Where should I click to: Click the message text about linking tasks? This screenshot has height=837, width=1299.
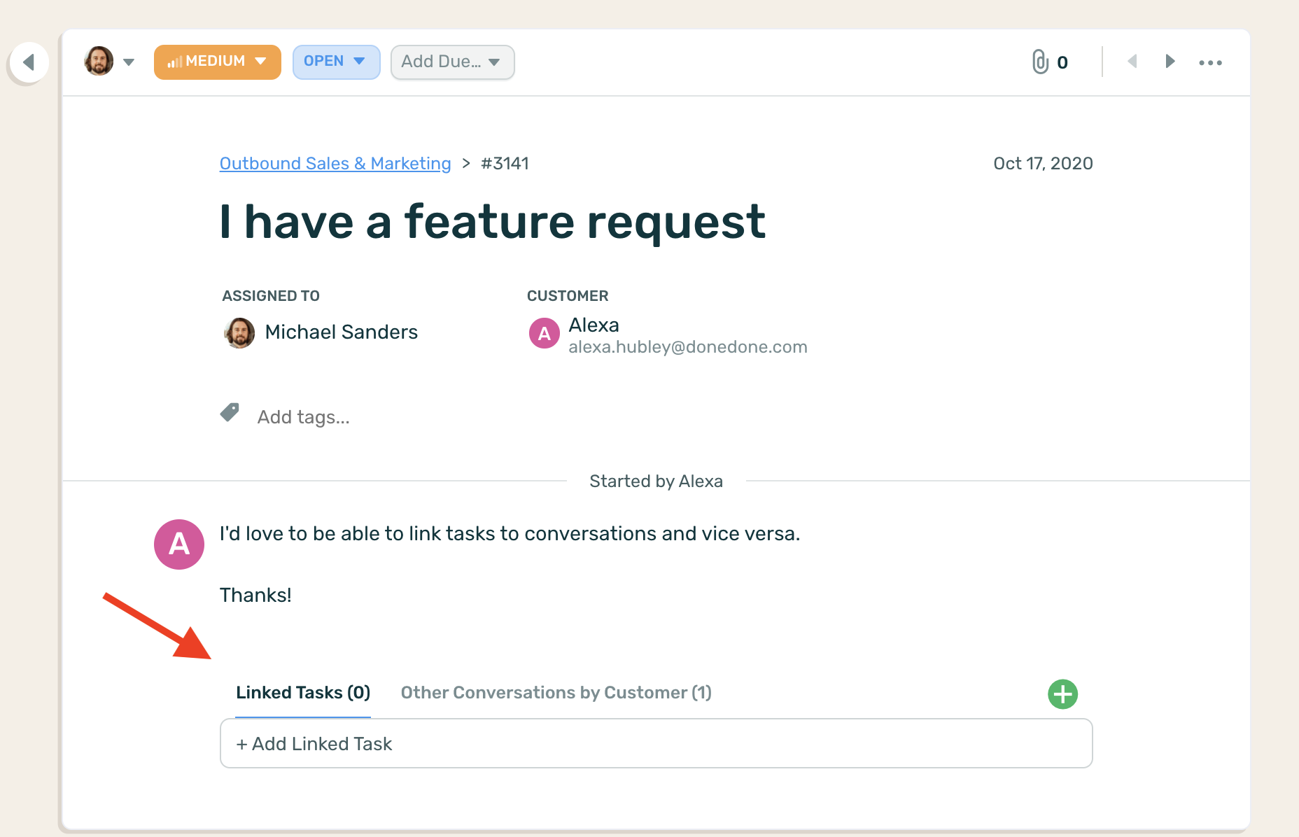pos(510,533)
